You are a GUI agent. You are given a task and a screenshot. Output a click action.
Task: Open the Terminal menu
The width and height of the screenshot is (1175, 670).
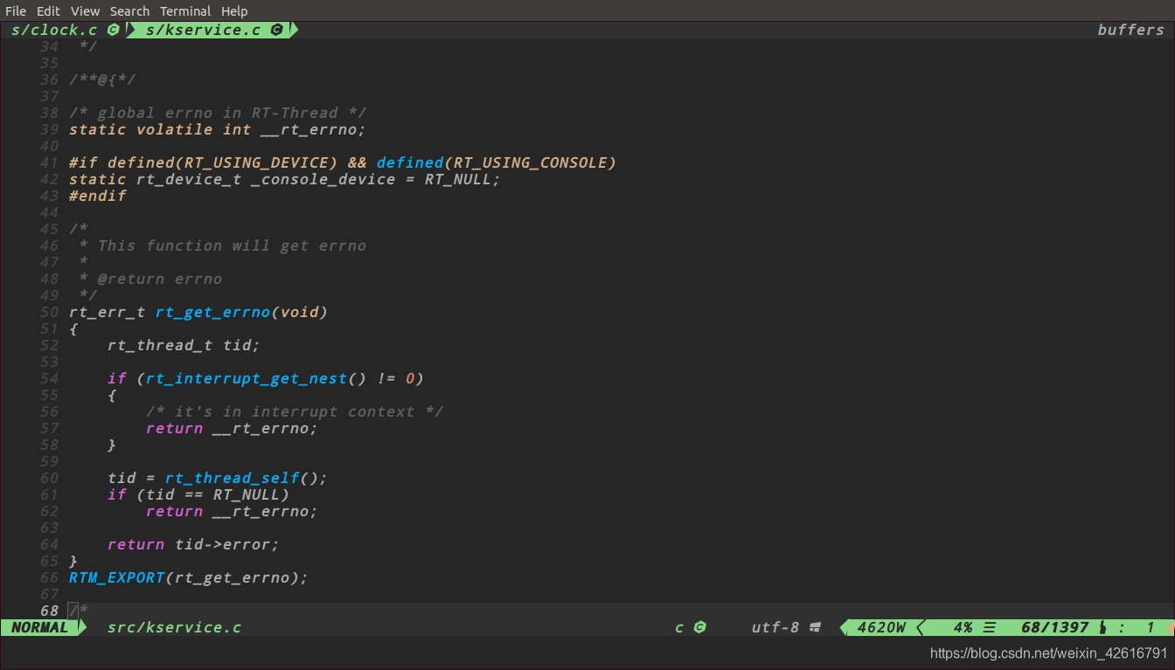coord(185,11)
